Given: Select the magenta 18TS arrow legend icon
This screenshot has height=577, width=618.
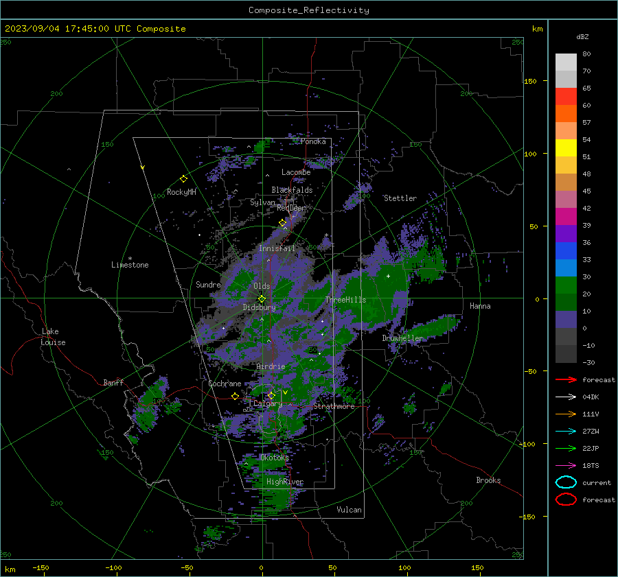Looking at the screenshot, I should tap(566, 466).
